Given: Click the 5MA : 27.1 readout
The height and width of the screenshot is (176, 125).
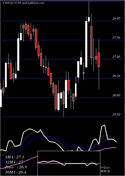Looking at the screenshot, I should click(14, 157).
